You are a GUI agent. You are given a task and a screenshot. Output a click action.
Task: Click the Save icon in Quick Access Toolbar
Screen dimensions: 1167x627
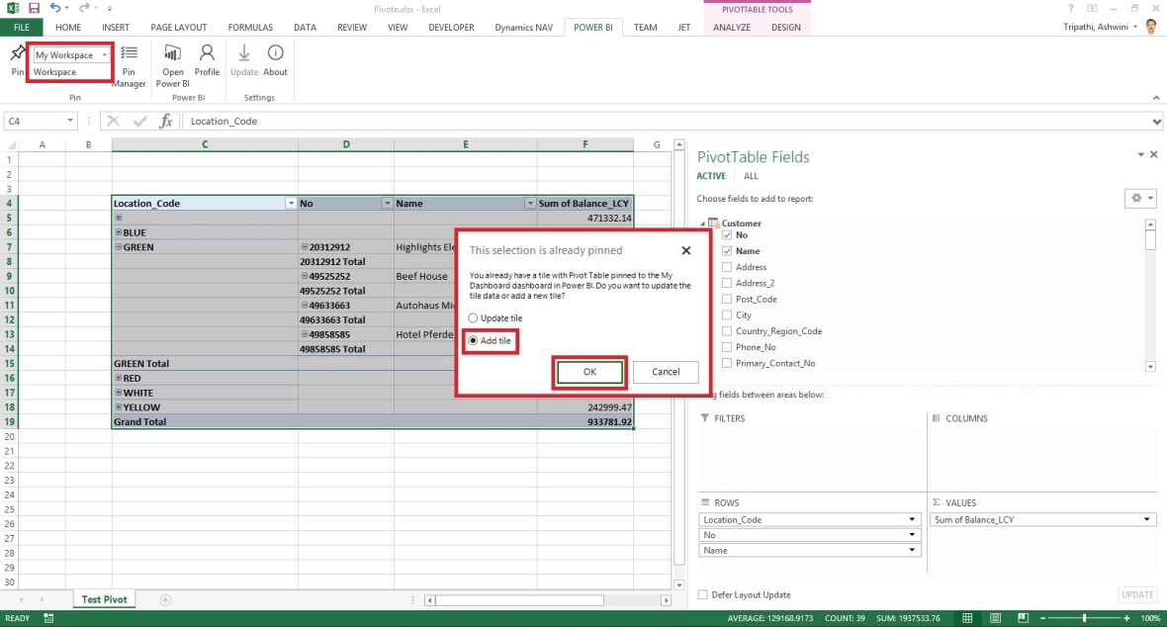click(x=34, y=8)
